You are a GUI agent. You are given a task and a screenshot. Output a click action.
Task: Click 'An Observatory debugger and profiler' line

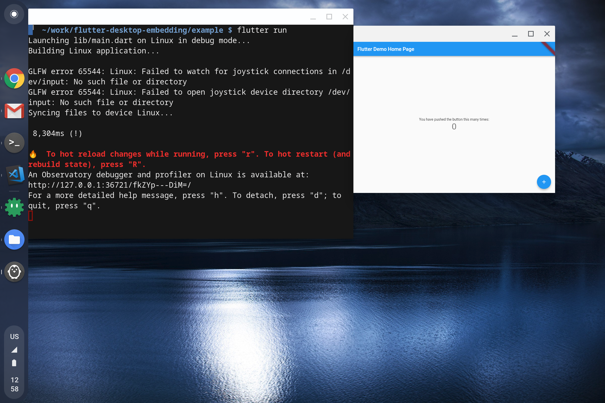point(168,175)
